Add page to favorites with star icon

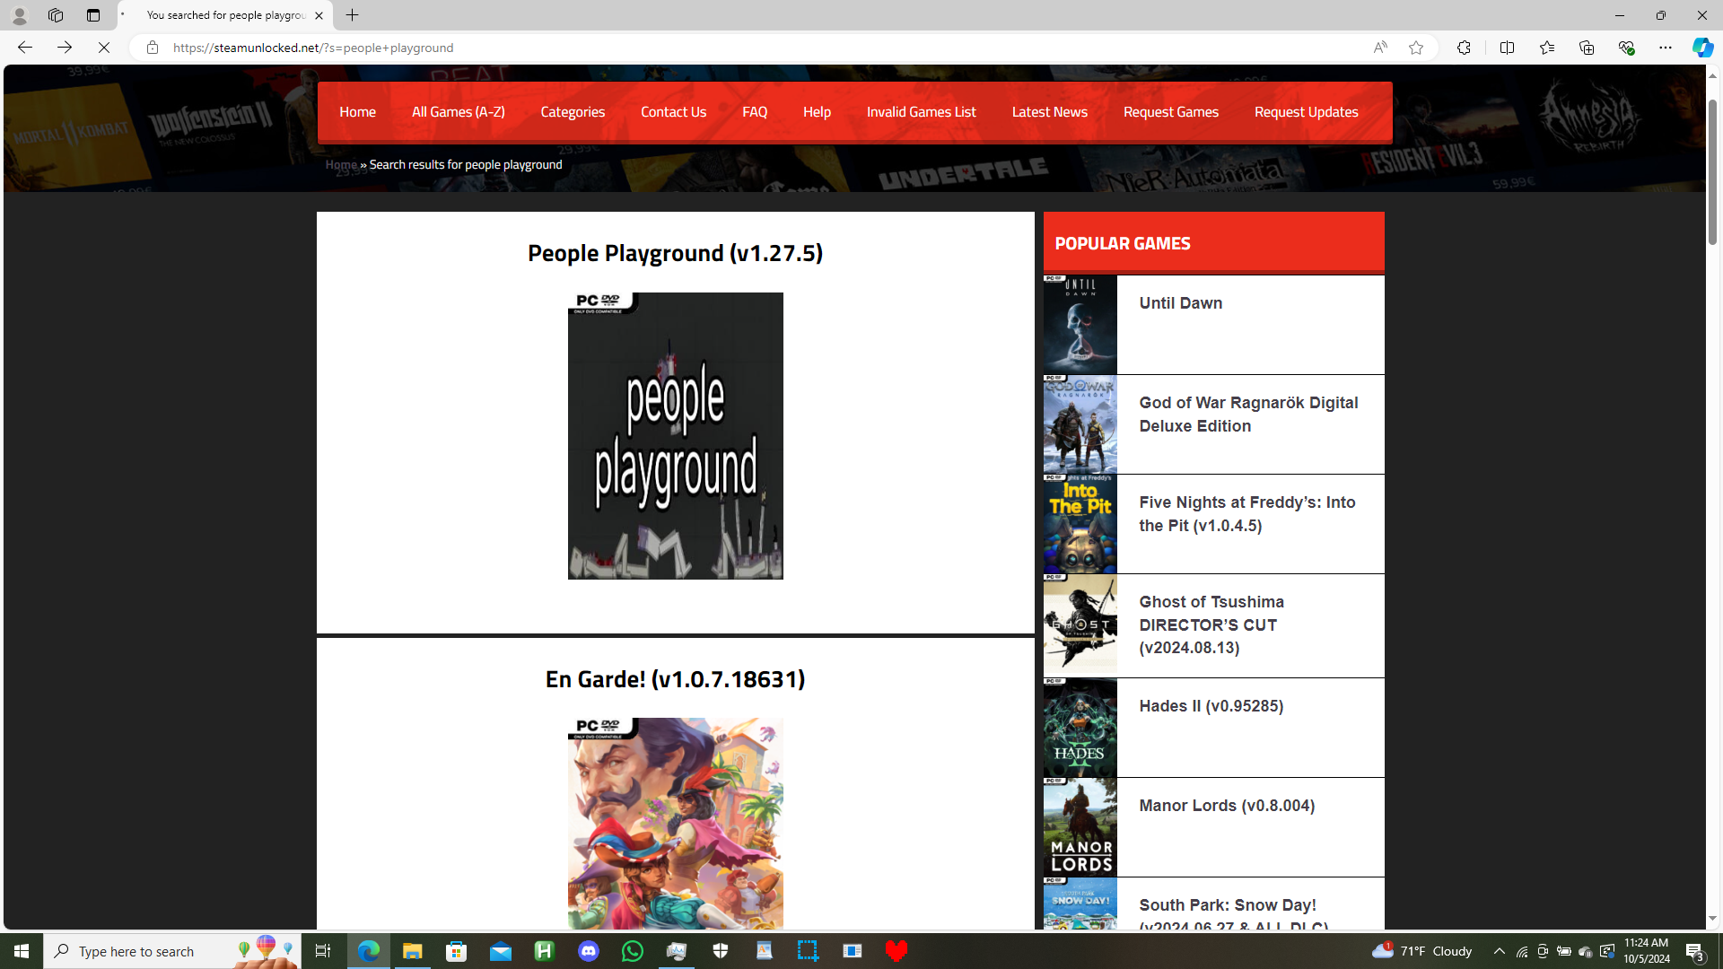[x=1415, y=48]
